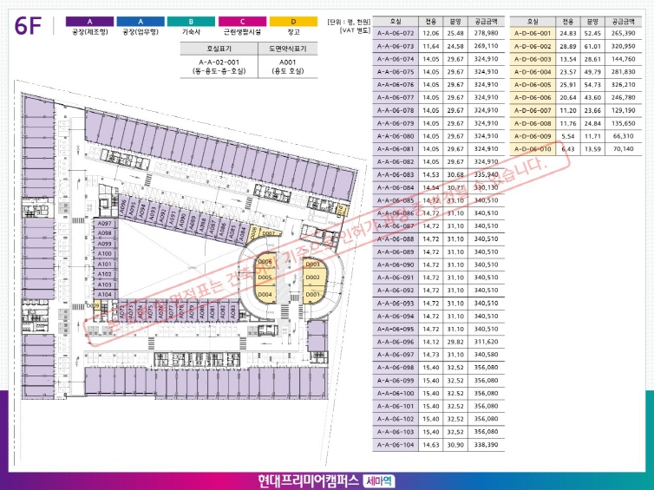Click storage unit D001 on floor plan
The height and width of the screenshot is (490, 654).
pos(313,295)
